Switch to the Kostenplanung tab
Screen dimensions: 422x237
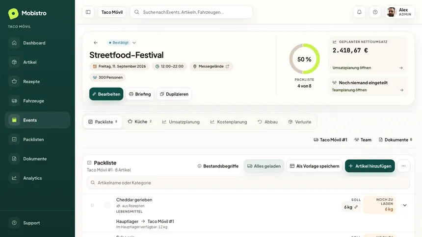coord(229,122)
